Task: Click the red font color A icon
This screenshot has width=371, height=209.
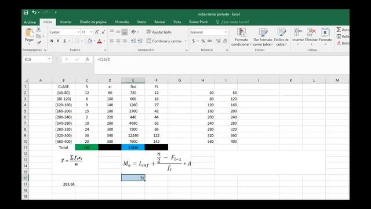Action: tap(100, 41)
